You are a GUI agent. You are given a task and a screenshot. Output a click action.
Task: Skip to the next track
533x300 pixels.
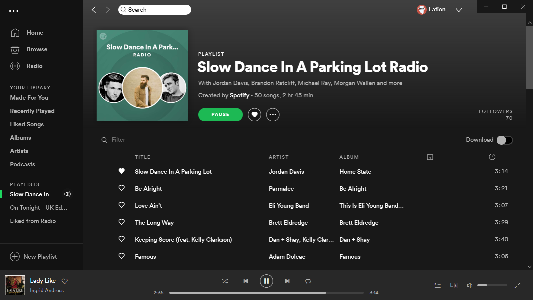(287, 281)
